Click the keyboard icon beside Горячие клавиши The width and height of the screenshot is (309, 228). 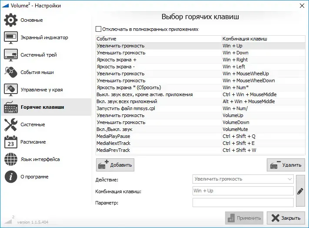click(10, 107)
